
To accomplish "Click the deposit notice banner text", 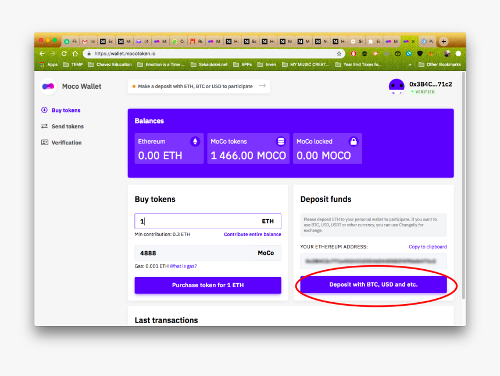I will point(195,86).
